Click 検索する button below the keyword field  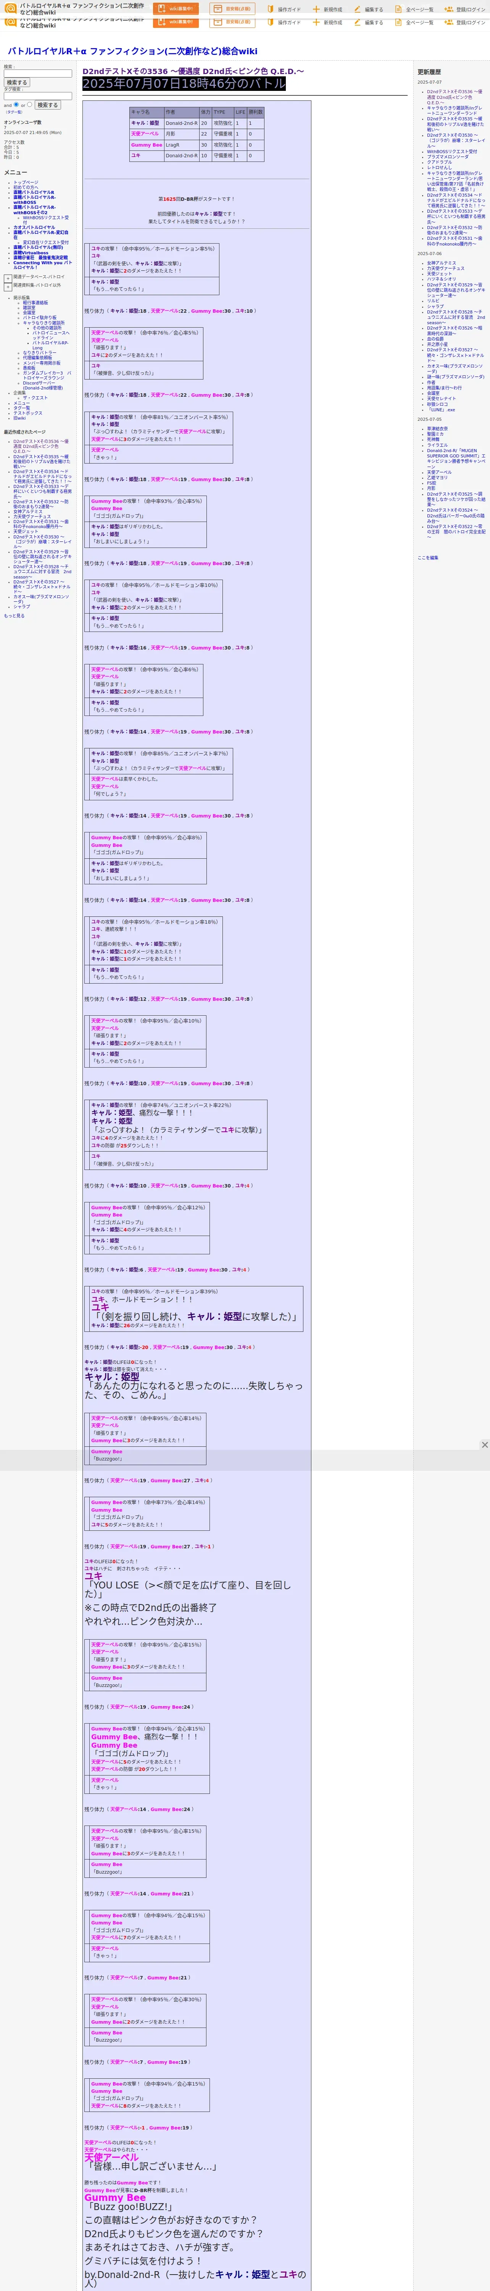point(17,83)
